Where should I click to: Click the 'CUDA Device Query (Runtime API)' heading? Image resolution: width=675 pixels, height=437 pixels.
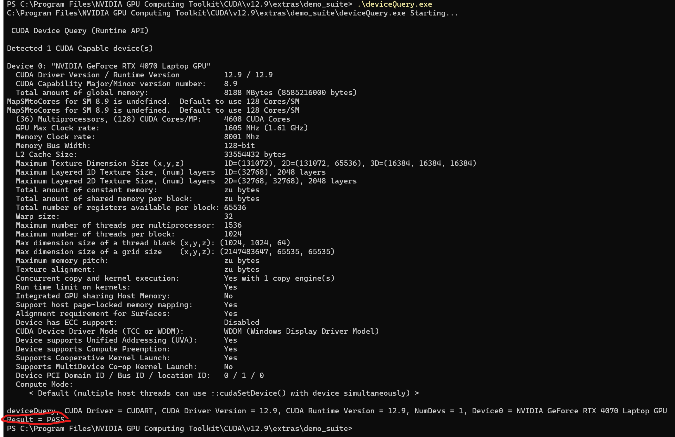[x=80, y=31]
